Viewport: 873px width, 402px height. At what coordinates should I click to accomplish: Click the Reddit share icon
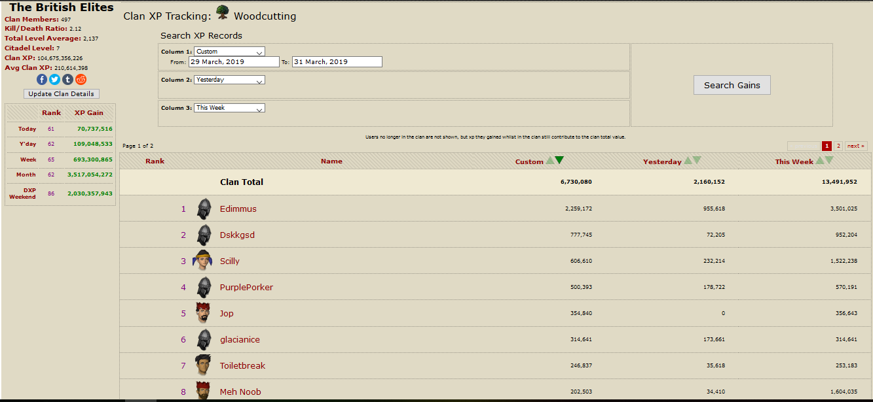pyautogui.click(x=81, y=79)
